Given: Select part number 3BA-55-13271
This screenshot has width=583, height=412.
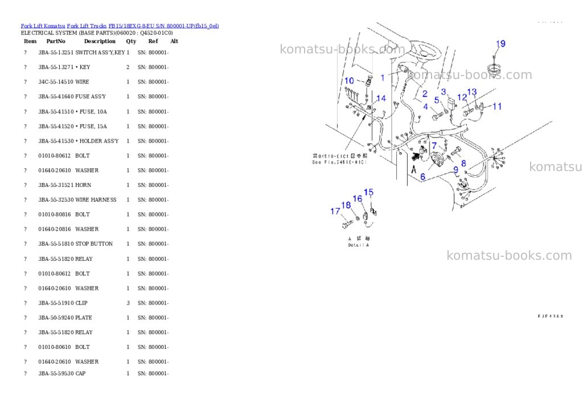Looking at the screenshot, I should pyautogui.click(x=56, y=67).
